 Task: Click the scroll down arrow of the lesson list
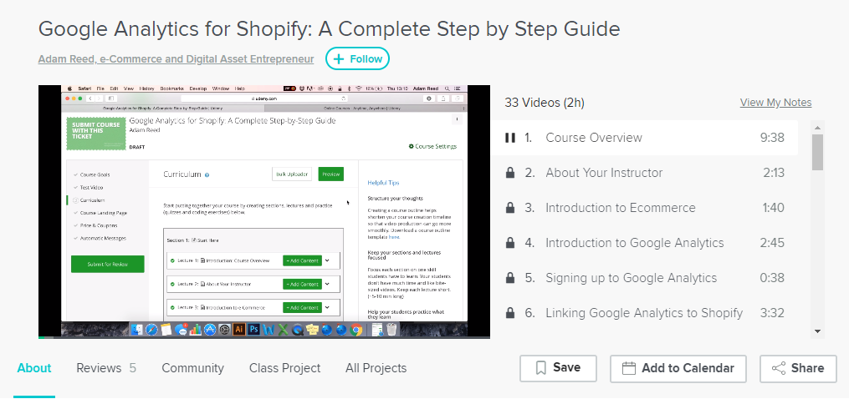click(817, 331)
